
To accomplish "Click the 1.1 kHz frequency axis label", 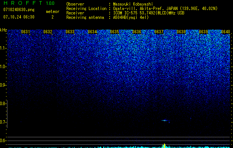I will (3, 48).
